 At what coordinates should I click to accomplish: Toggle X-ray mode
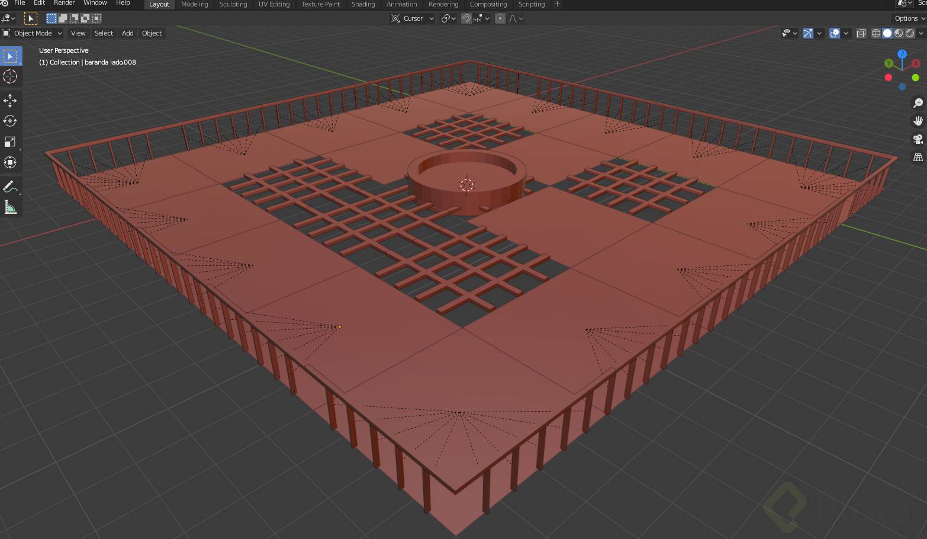click(x=861, y=33)
